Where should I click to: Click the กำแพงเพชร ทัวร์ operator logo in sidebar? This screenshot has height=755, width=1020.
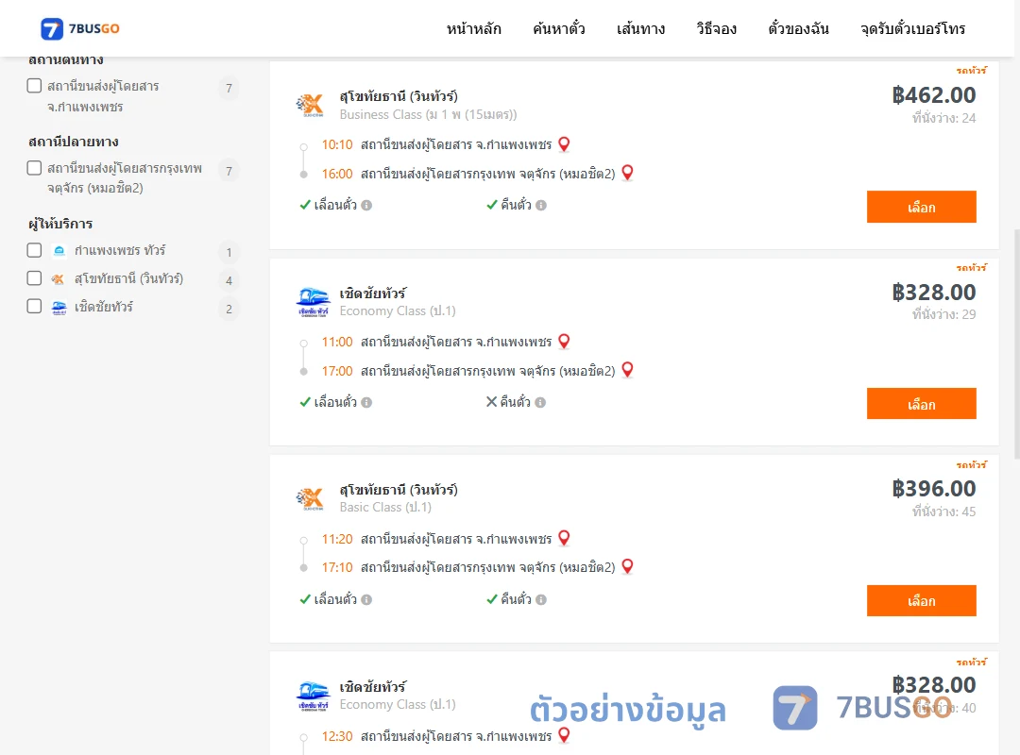(59, 251)
